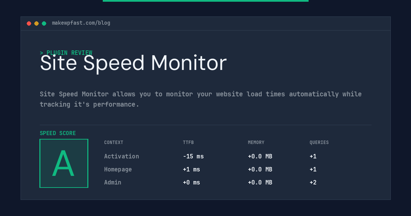
Task: Click the +1 ms TTFB value
Action: [x=191, y=169]
